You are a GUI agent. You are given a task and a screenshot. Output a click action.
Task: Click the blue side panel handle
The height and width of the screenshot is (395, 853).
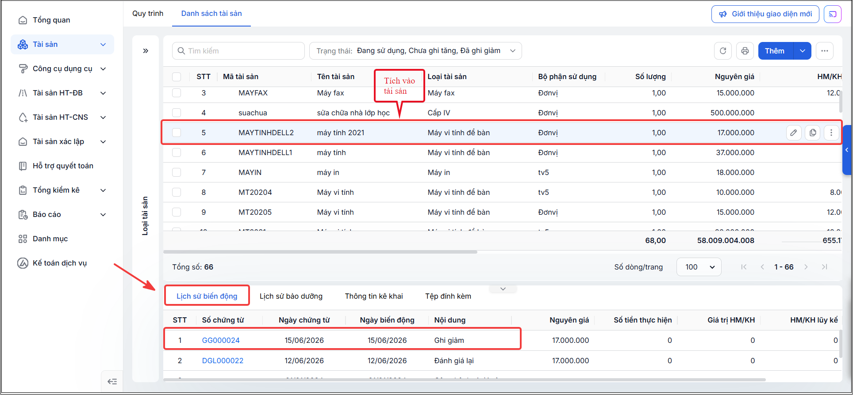point(847,150)
